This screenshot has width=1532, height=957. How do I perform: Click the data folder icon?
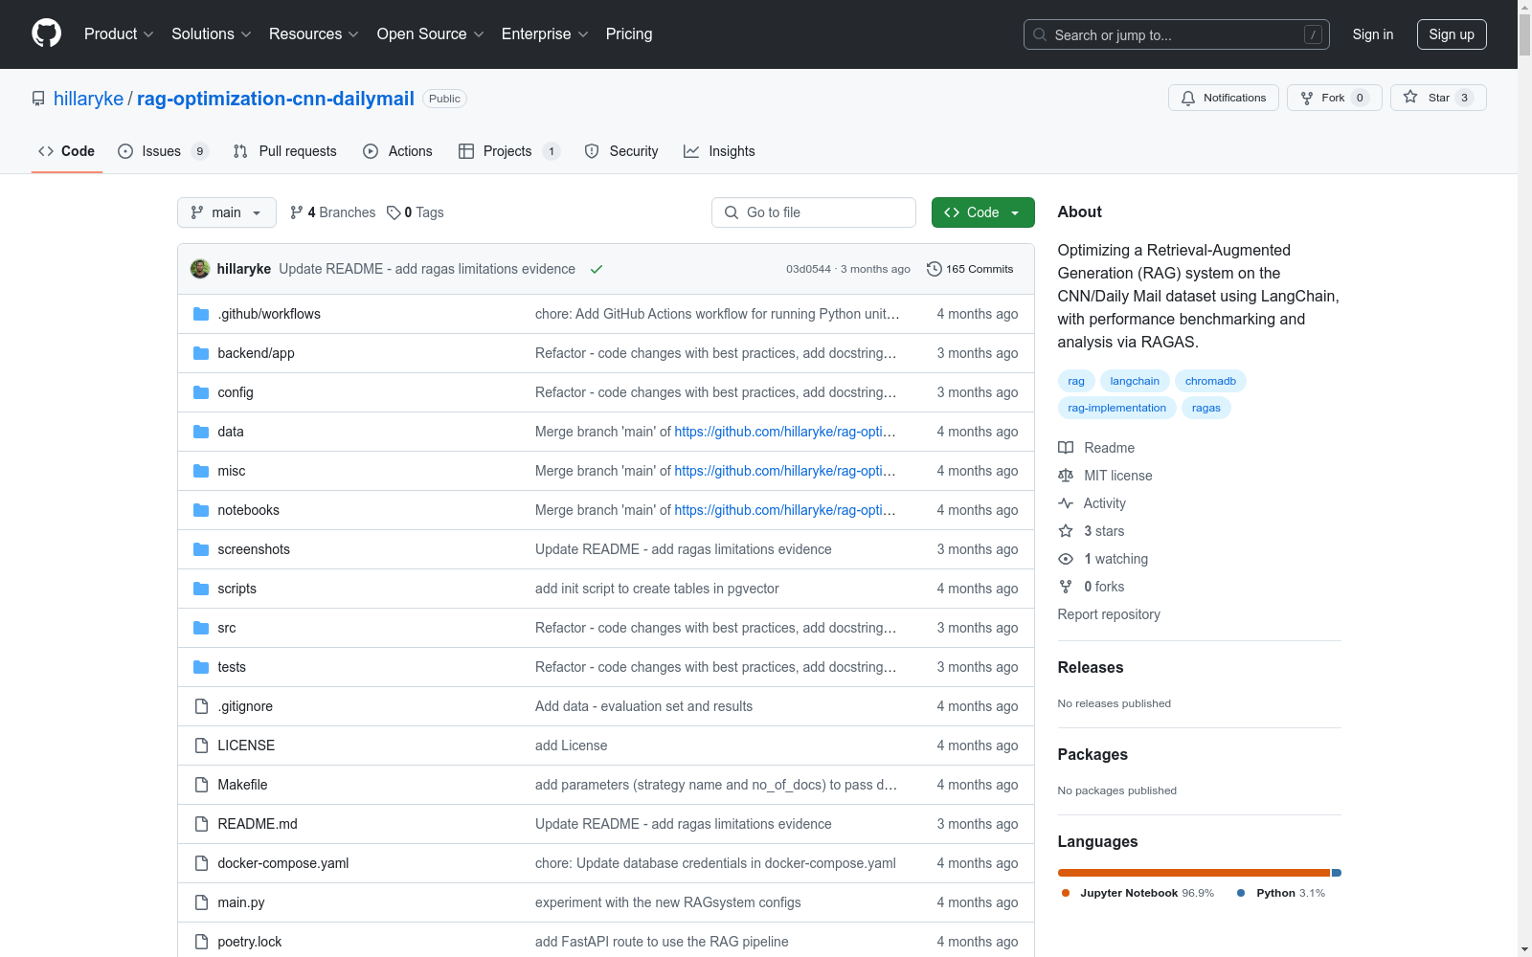tap(201, 432)
